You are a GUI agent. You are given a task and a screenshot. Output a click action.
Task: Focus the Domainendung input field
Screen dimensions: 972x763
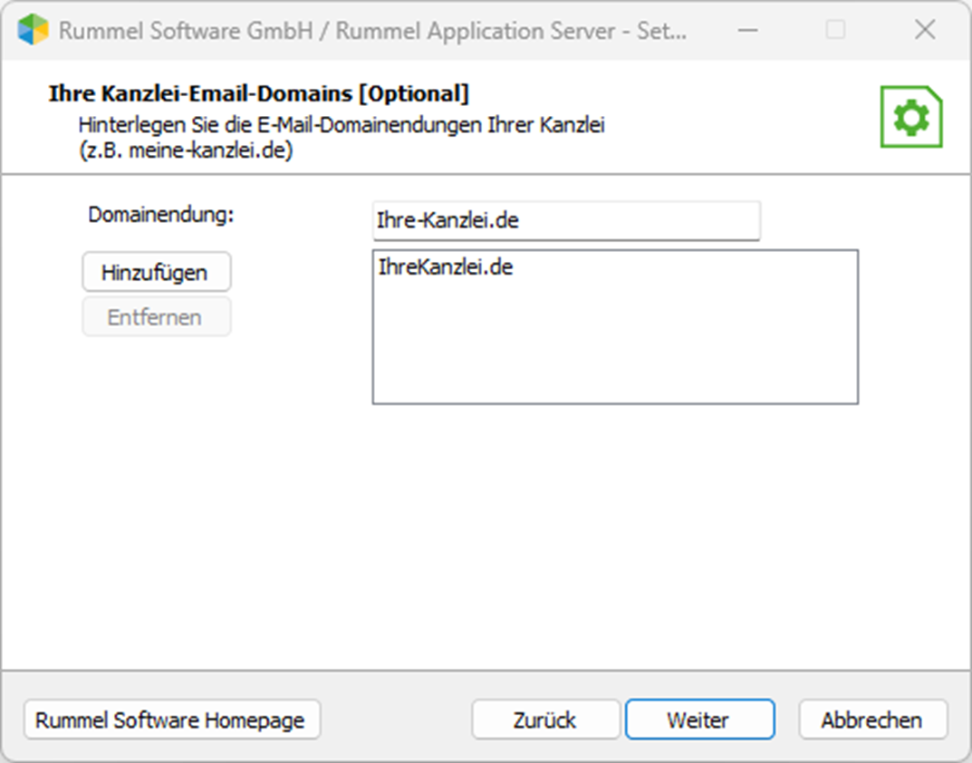pos(566,220)
